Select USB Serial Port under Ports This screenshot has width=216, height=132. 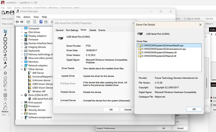pyautogui.click(x=42, y=99)
